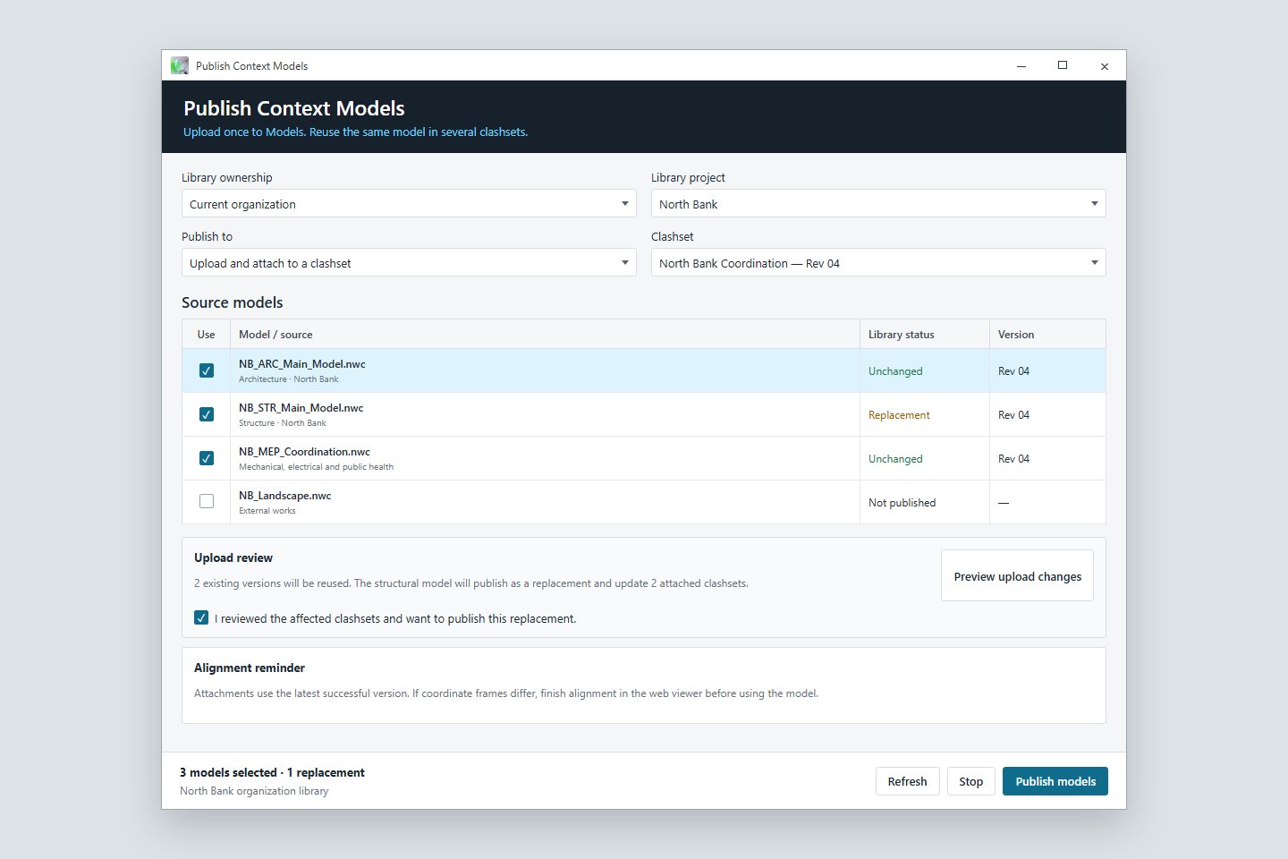1288x859 pixels.
Task: Close the Publish Context Models dialog
Action: [1105, 65]
